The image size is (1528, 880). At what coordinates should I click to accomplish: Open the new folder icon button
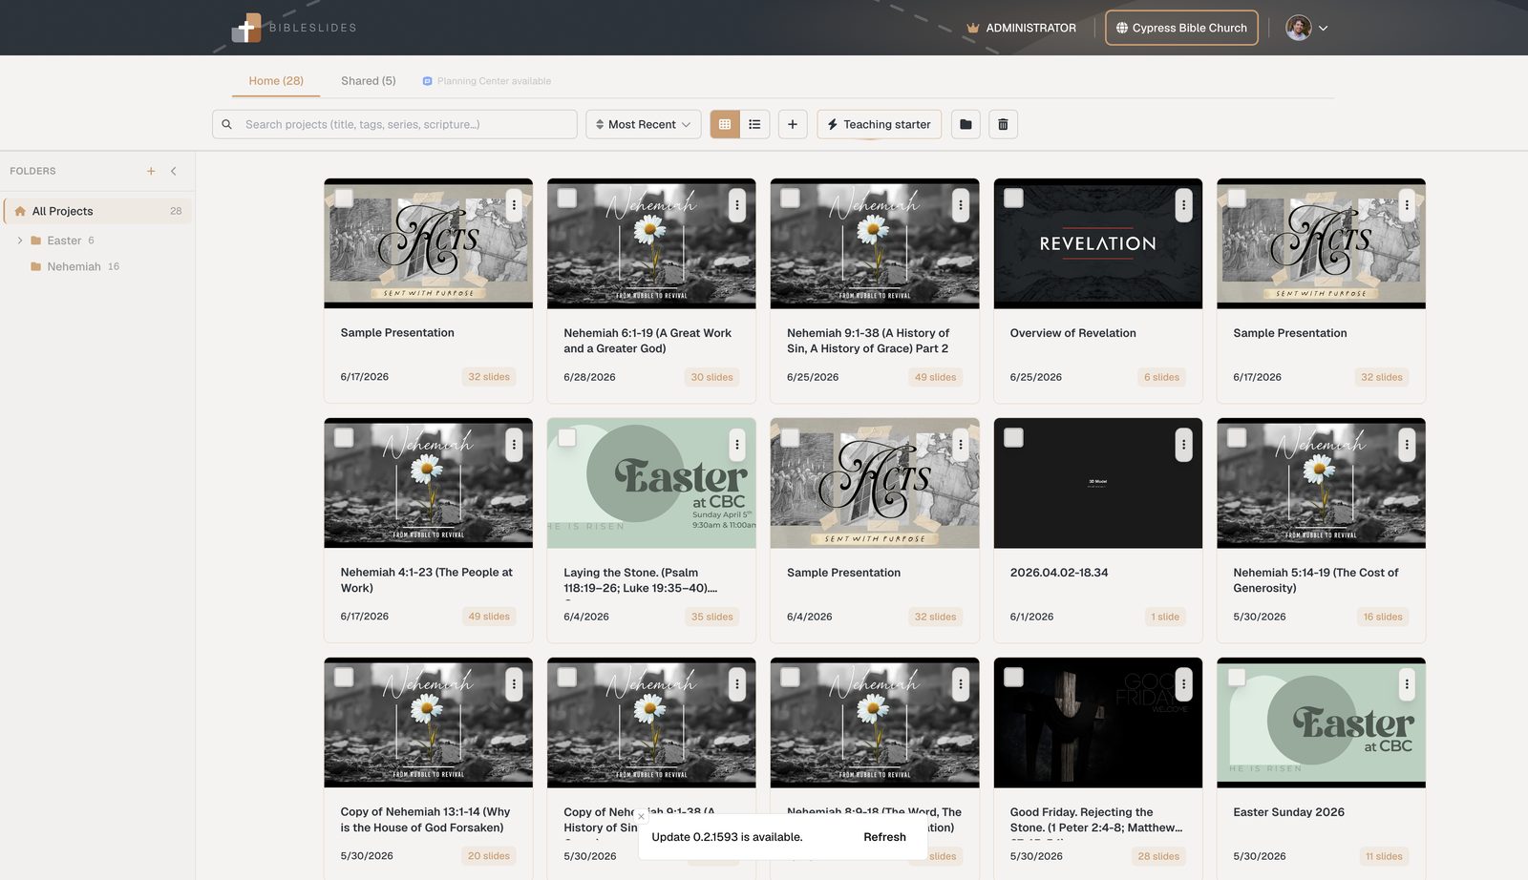pyautogui.click(x=966, y=124)
